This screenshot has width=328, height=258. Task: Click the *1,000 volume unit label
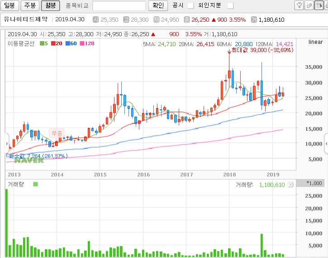(x=314, y=183)
